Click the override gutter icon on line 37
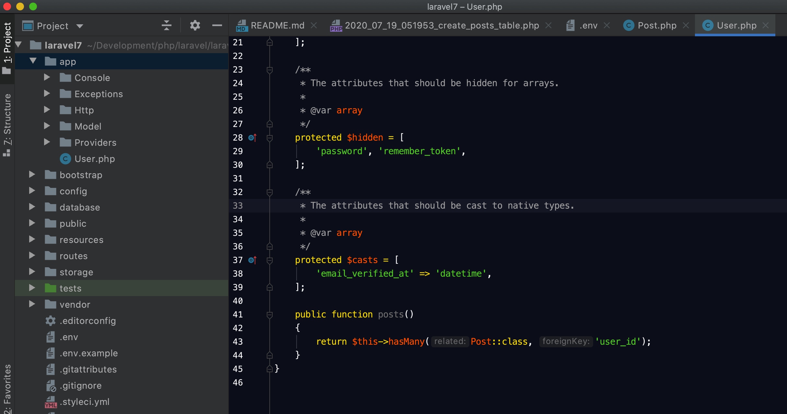This screenshot has width=787, height=414. tap(252, 260)
